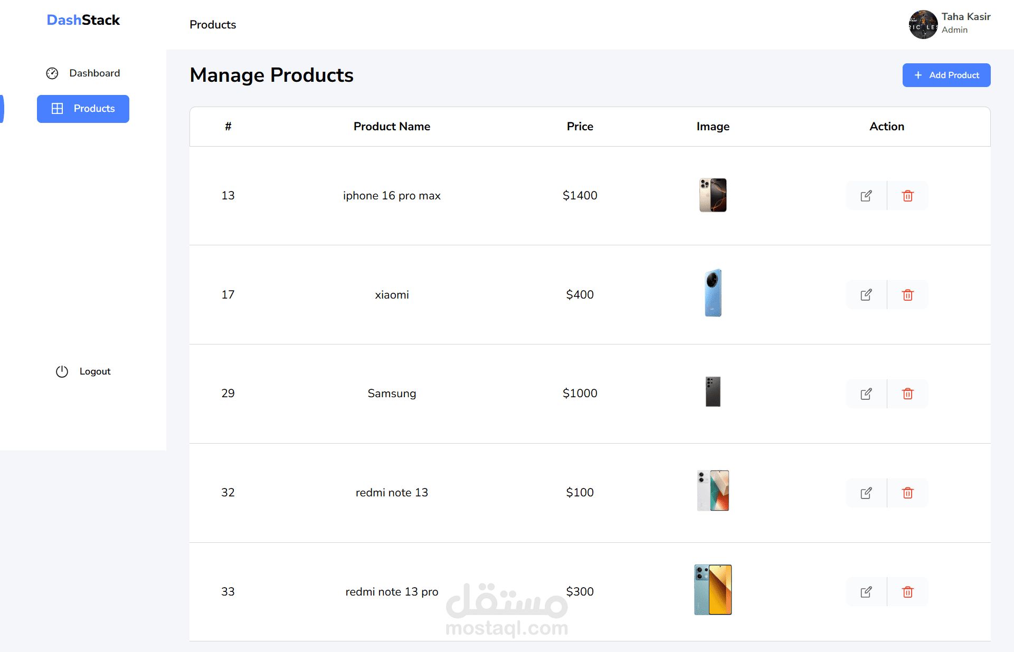Viewport: 1014px width, 652px height.
Task: Edit the Samsung product row
Action: (866, 394)
